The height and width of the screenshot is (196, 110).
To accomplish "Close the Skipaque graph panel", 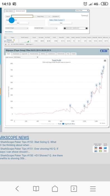I will point(108,49).
